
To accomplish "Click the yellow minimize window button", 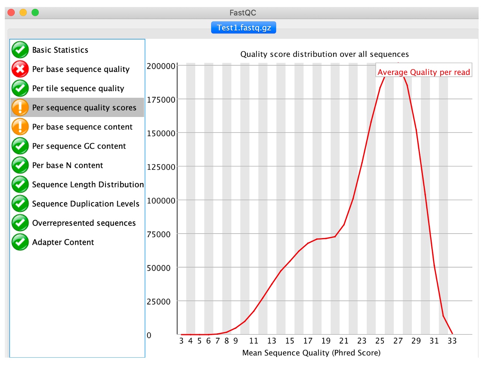I will point(23,13).
